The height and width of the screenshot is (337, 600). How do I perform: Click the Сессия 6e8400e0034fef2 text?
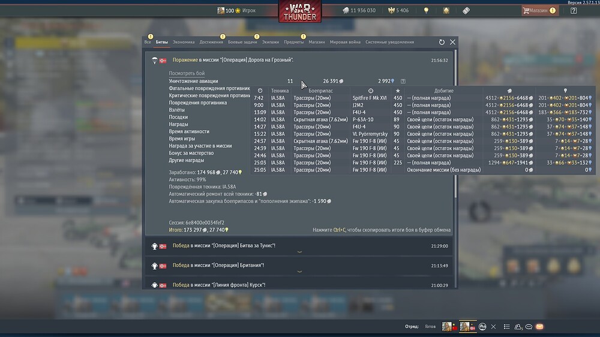click(x=197, y=222)
